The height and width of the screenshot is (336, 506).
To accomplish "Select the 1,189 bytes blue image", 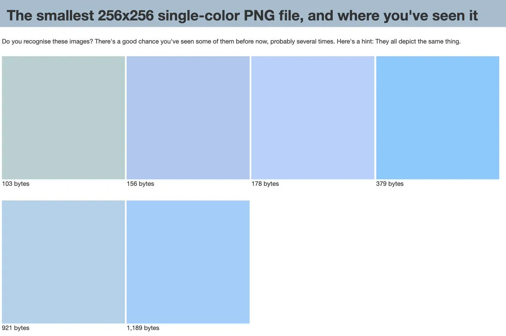I will (188, 262).
